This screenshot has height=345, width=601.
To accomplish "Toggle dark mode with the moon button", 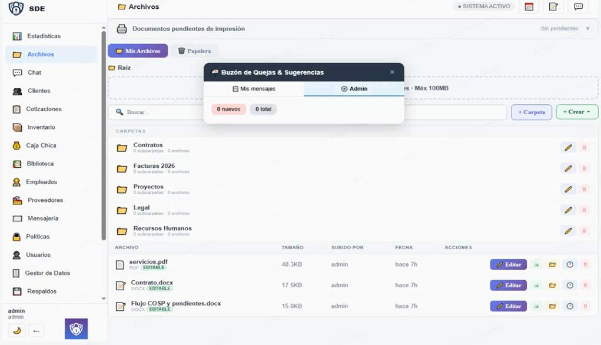I will 17,330.
